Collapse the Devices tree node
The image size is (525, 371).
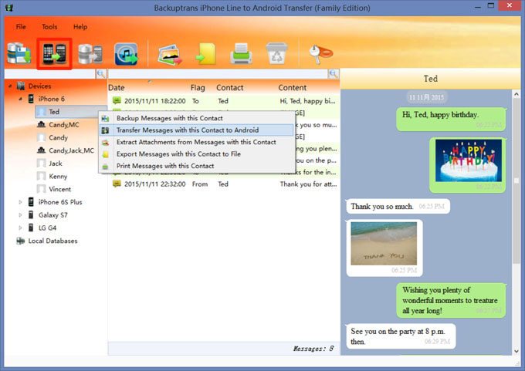point(10,86)
